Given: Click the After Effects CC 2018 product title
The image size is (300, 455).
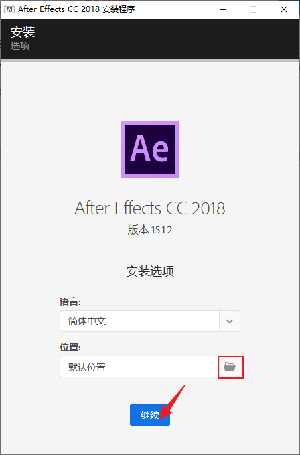Looking at the screenshot, I should click(x=150, y=208).
